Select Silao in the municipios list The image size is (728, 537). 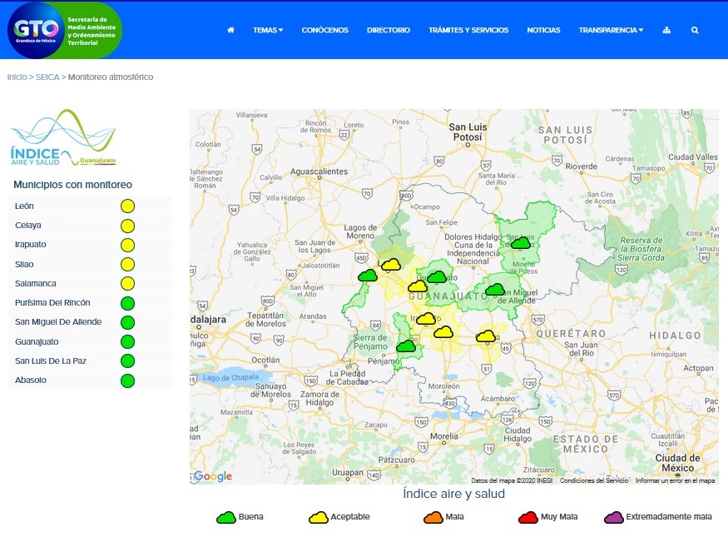click(x=91, y=264)
